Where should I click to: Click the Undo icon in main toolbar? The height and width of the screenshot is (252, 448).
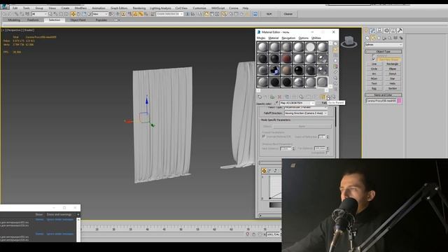(4, 14)
